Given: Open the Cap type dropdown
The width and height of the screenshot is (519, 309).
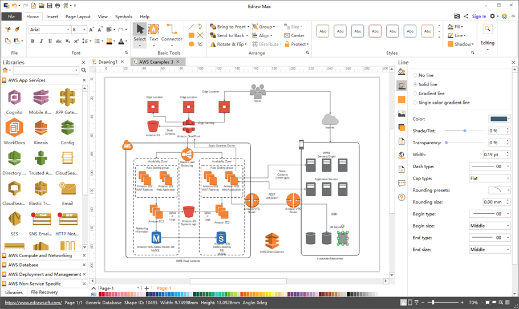Looking at the screenshot, I should (x=489, y=178).
